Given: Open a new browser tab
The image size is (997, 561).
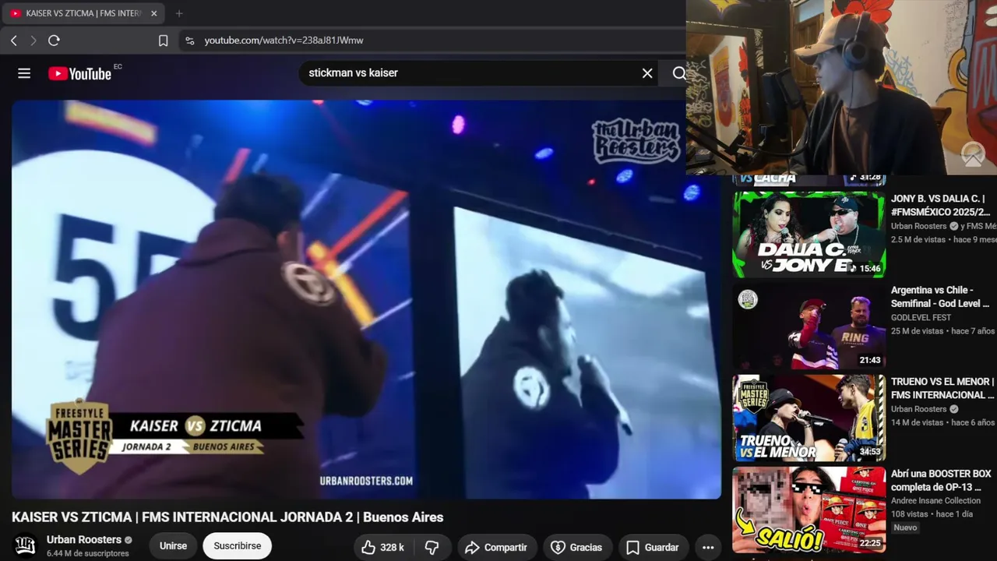Looking at the screenshot, I should tap(179, 13).
